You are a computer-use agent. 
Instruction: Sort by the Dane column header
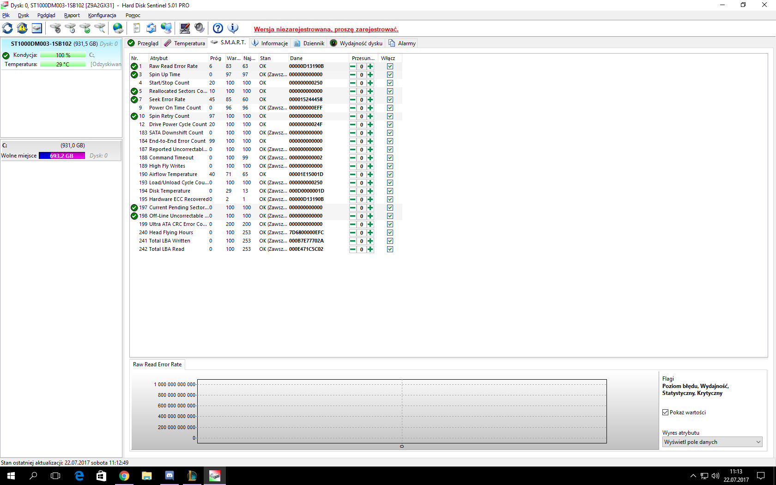[318, 58]
